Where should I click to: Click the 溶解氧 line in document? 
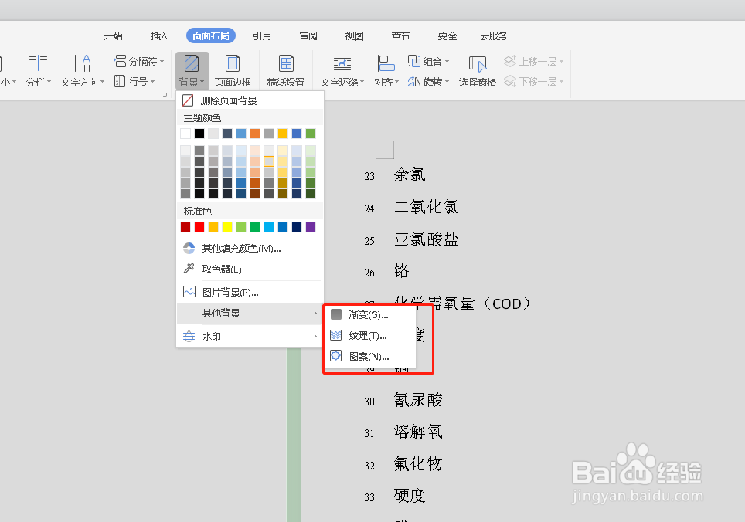[418, 432]
